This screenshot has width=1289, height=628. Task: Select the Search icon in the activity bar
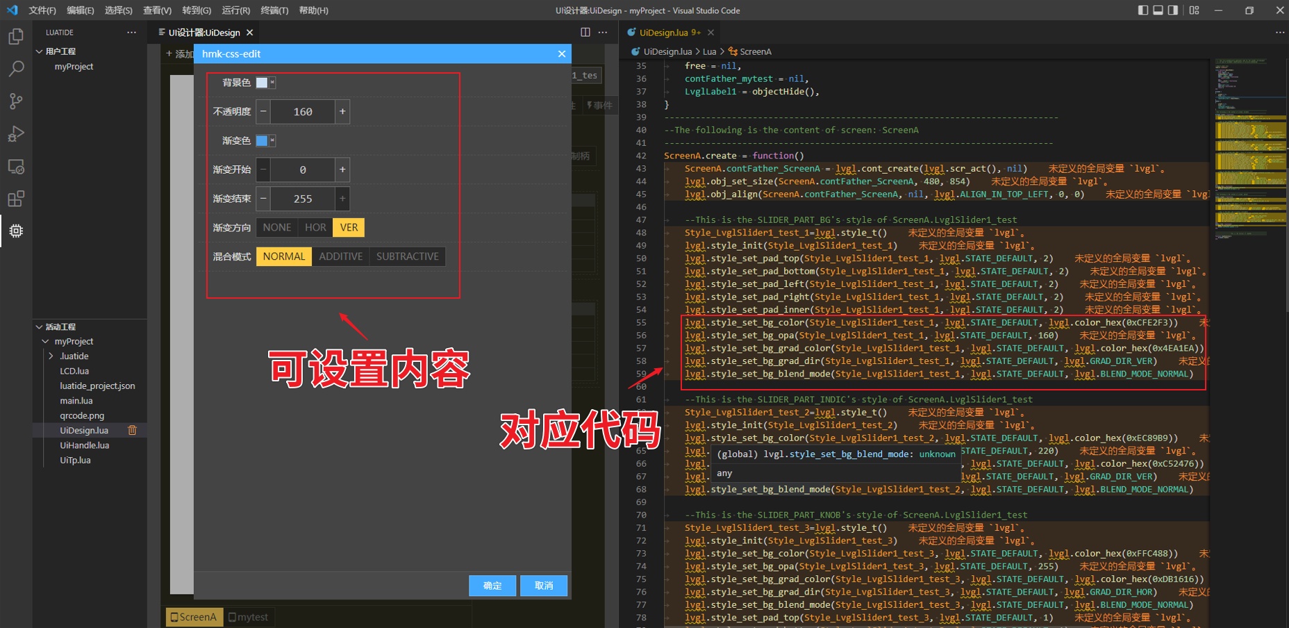coord(15,68)
